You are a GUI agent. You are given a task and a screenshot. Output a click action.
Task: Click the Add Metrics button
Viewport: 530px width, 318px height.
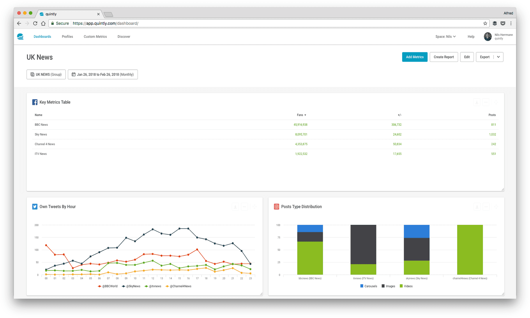415,57
